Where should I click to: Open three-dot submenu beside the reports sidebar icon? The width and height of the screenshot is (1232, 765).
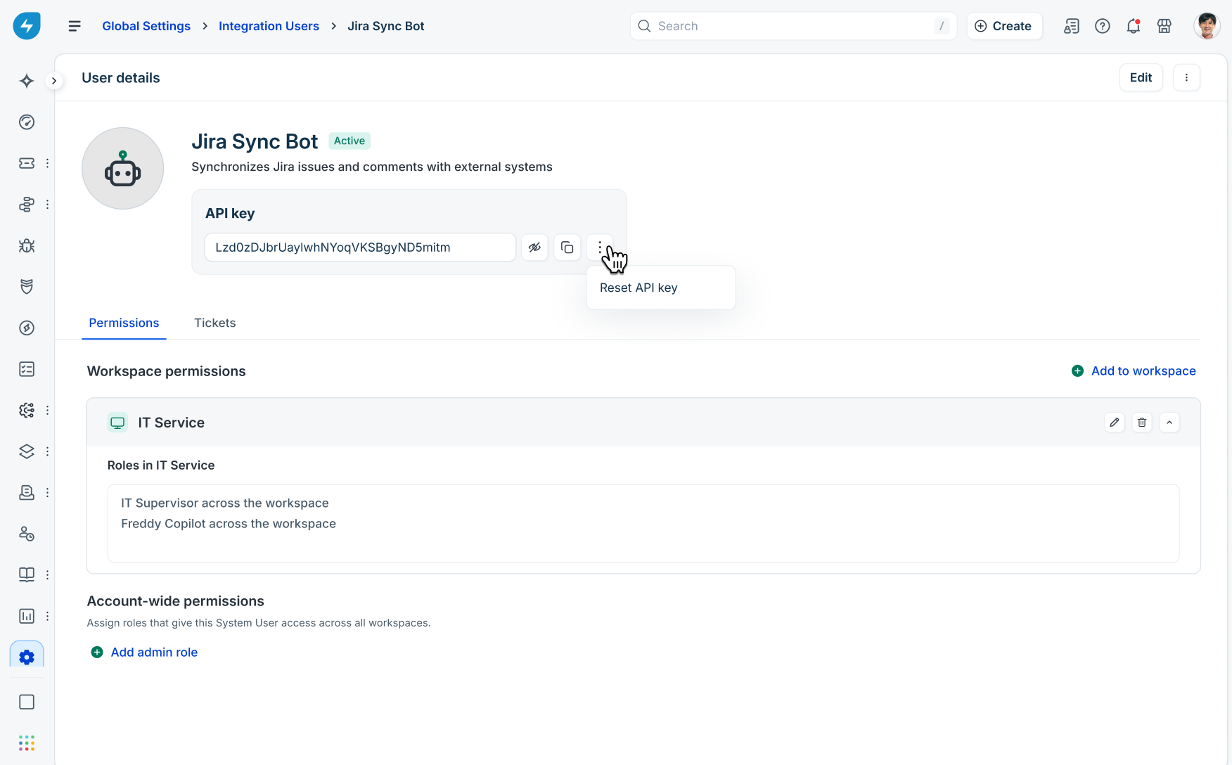click(x=47, y=616)
